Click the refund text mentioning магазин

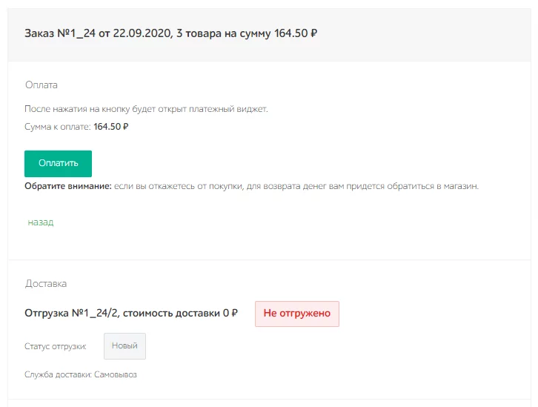pos(296,186)
